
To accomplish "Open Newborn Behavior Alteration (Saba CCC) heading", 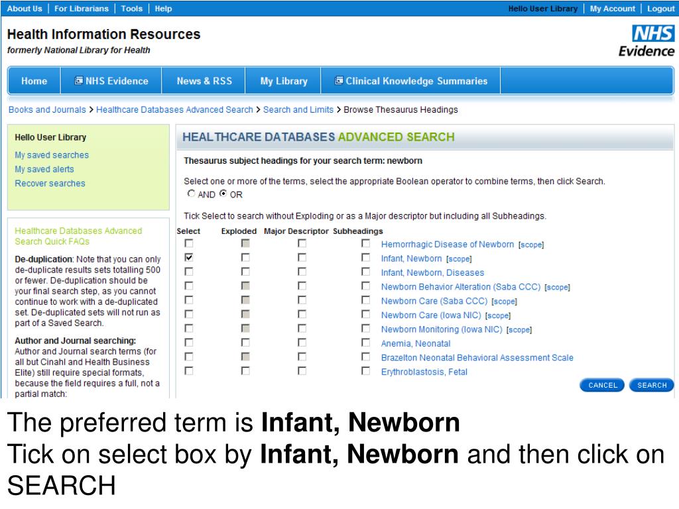I will coord(461,287).
